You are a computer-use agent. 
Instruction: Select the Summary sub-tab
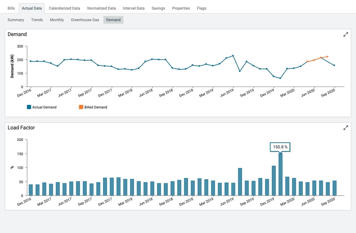pyautogui.click(x=16, y=20)
